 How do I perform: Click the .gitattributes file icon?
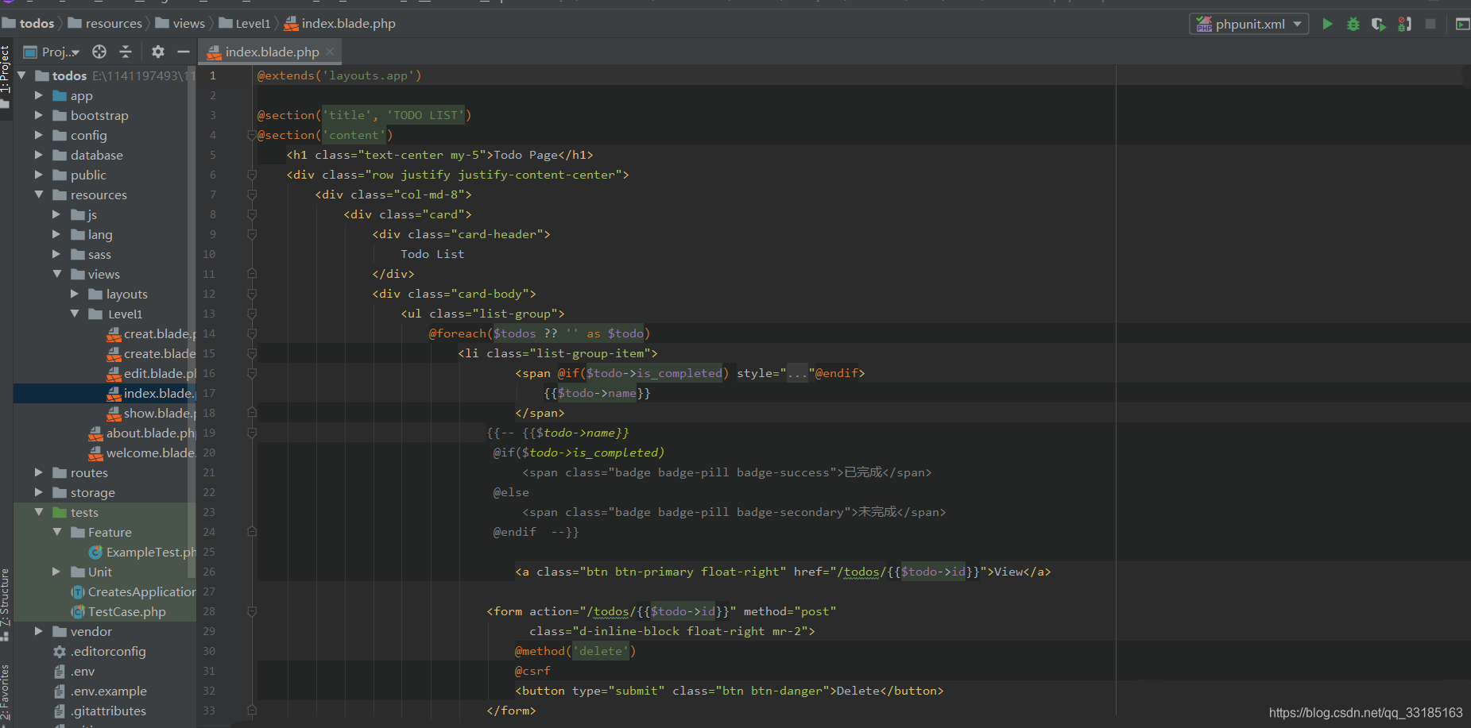coord(60,711)
